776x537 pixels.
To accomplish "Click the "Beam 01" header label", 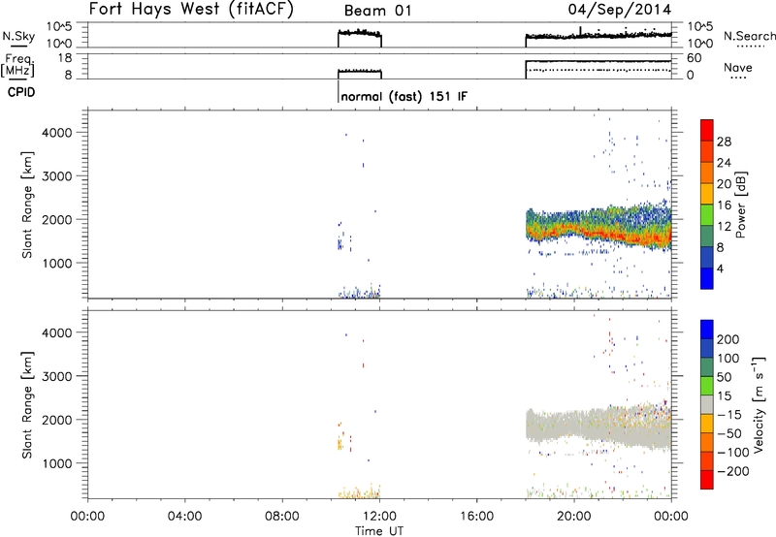I will pos(377,11).
